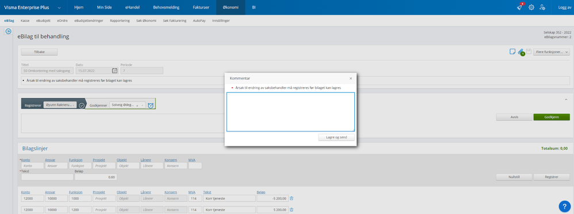Click the alarm clock icon by Godkjenner
This screenshot has height=214, width=574.
151,105
